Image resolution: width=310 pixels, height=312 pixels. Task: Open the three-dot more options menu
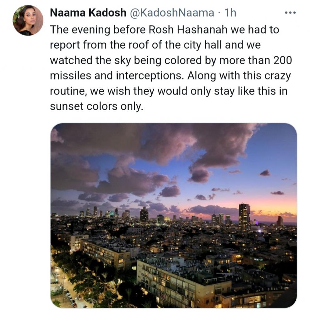tap(290, 13)
